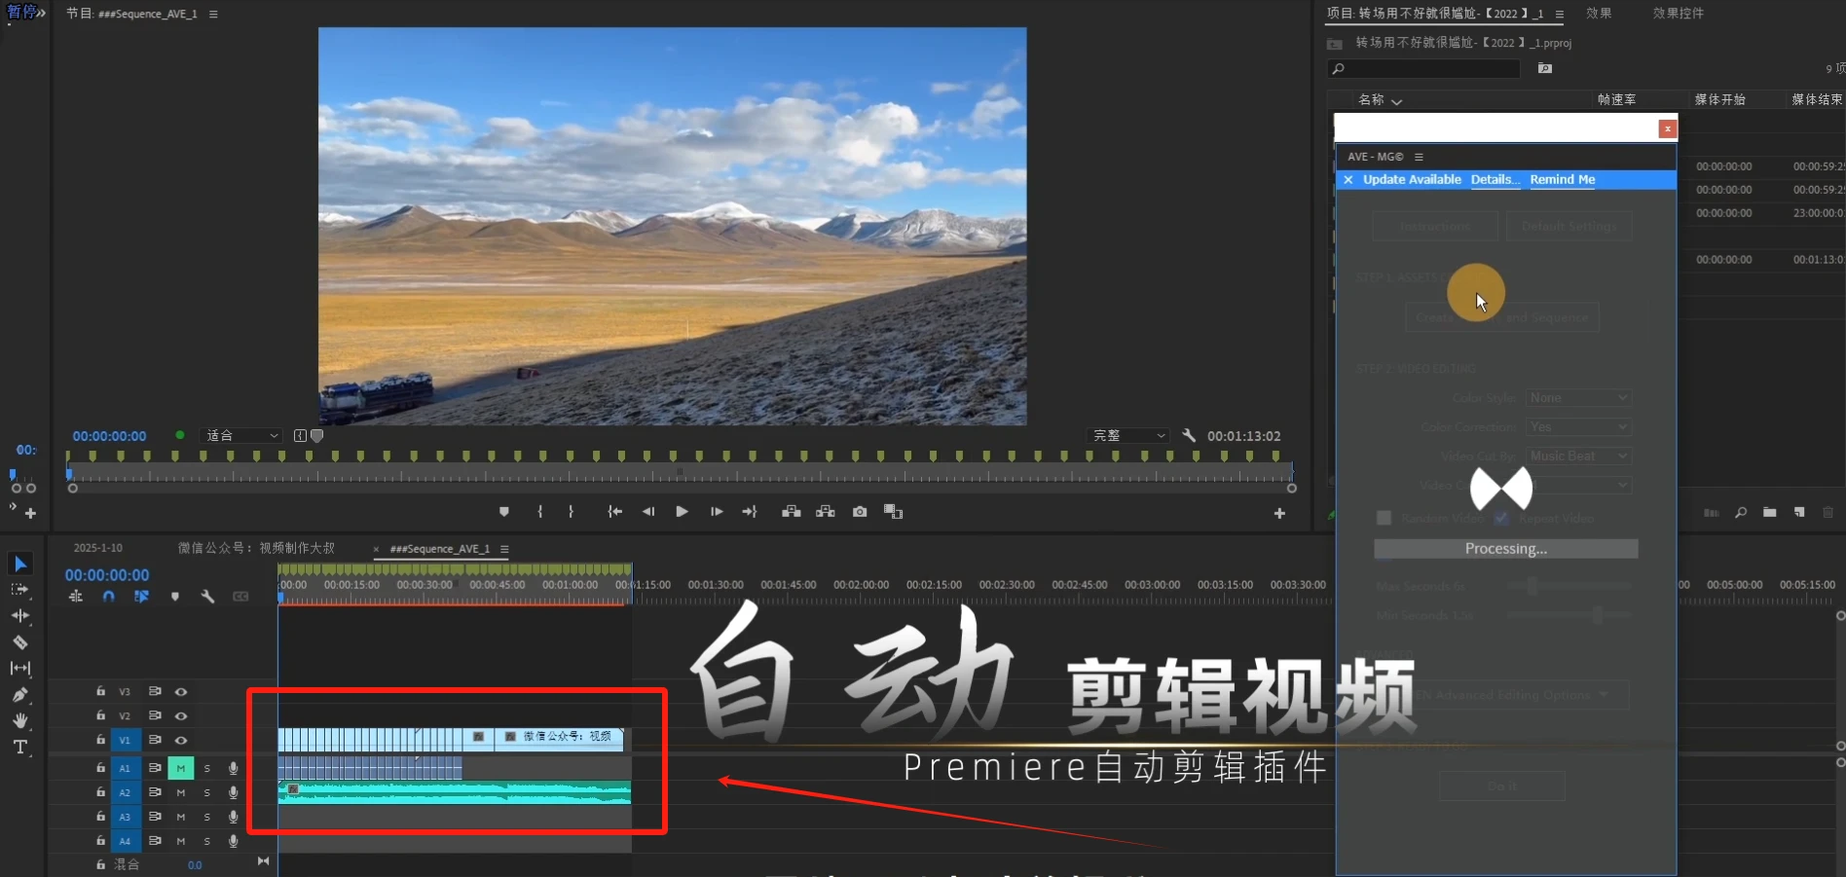
Task: Click the Lift button
Action: [x=792, y=512]
